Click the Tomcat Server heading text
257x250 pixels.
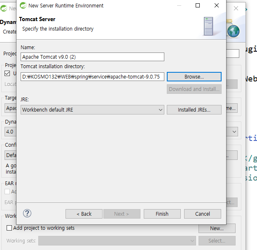pyautogui.click(x=37, y=19)
